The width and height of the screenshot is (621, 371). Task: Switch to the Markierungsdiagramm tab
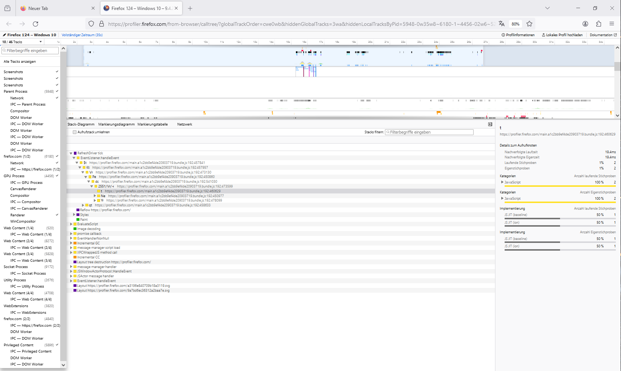pos(116,124)
